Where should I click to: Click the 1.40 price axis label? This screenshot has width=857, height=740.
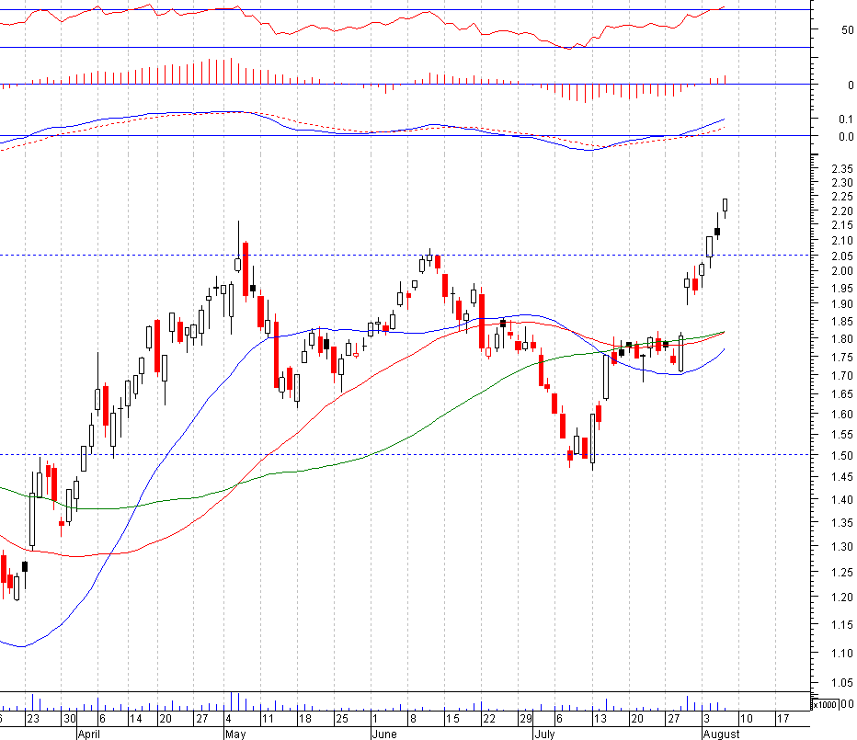tap(841, 499)
